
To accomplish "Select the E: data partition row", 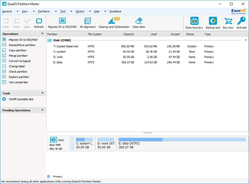I will (147, 62).
